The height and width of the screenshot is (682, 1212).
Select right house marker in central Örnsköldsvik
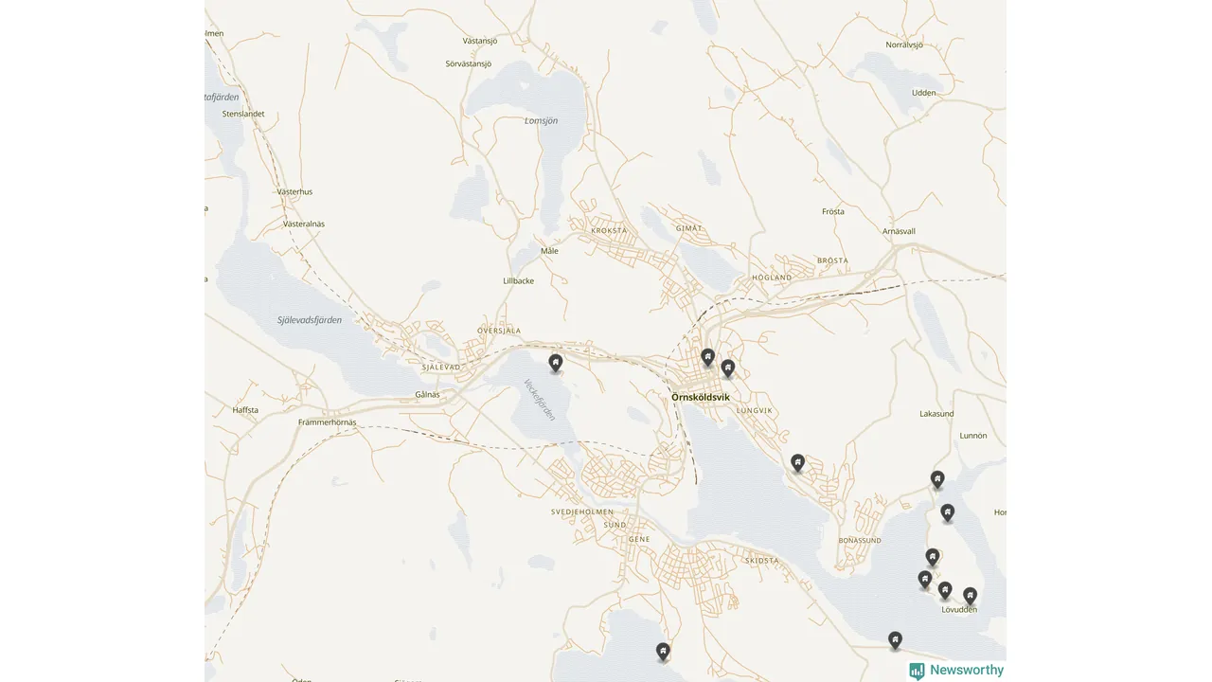pos(728,368)
